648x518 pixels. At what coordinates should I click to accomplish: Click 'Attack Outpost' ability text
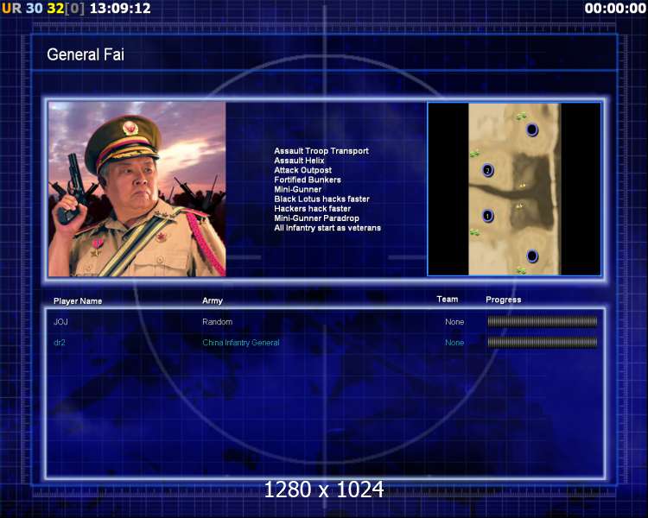[x=302, y=170]
